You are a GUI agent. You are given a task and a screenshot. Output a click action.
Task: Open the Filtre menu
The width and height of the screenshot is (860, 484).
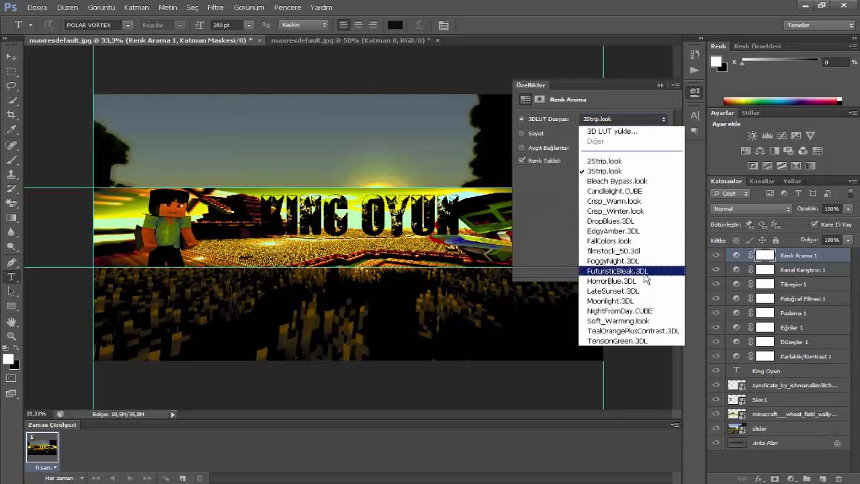[x=216, y=7]
